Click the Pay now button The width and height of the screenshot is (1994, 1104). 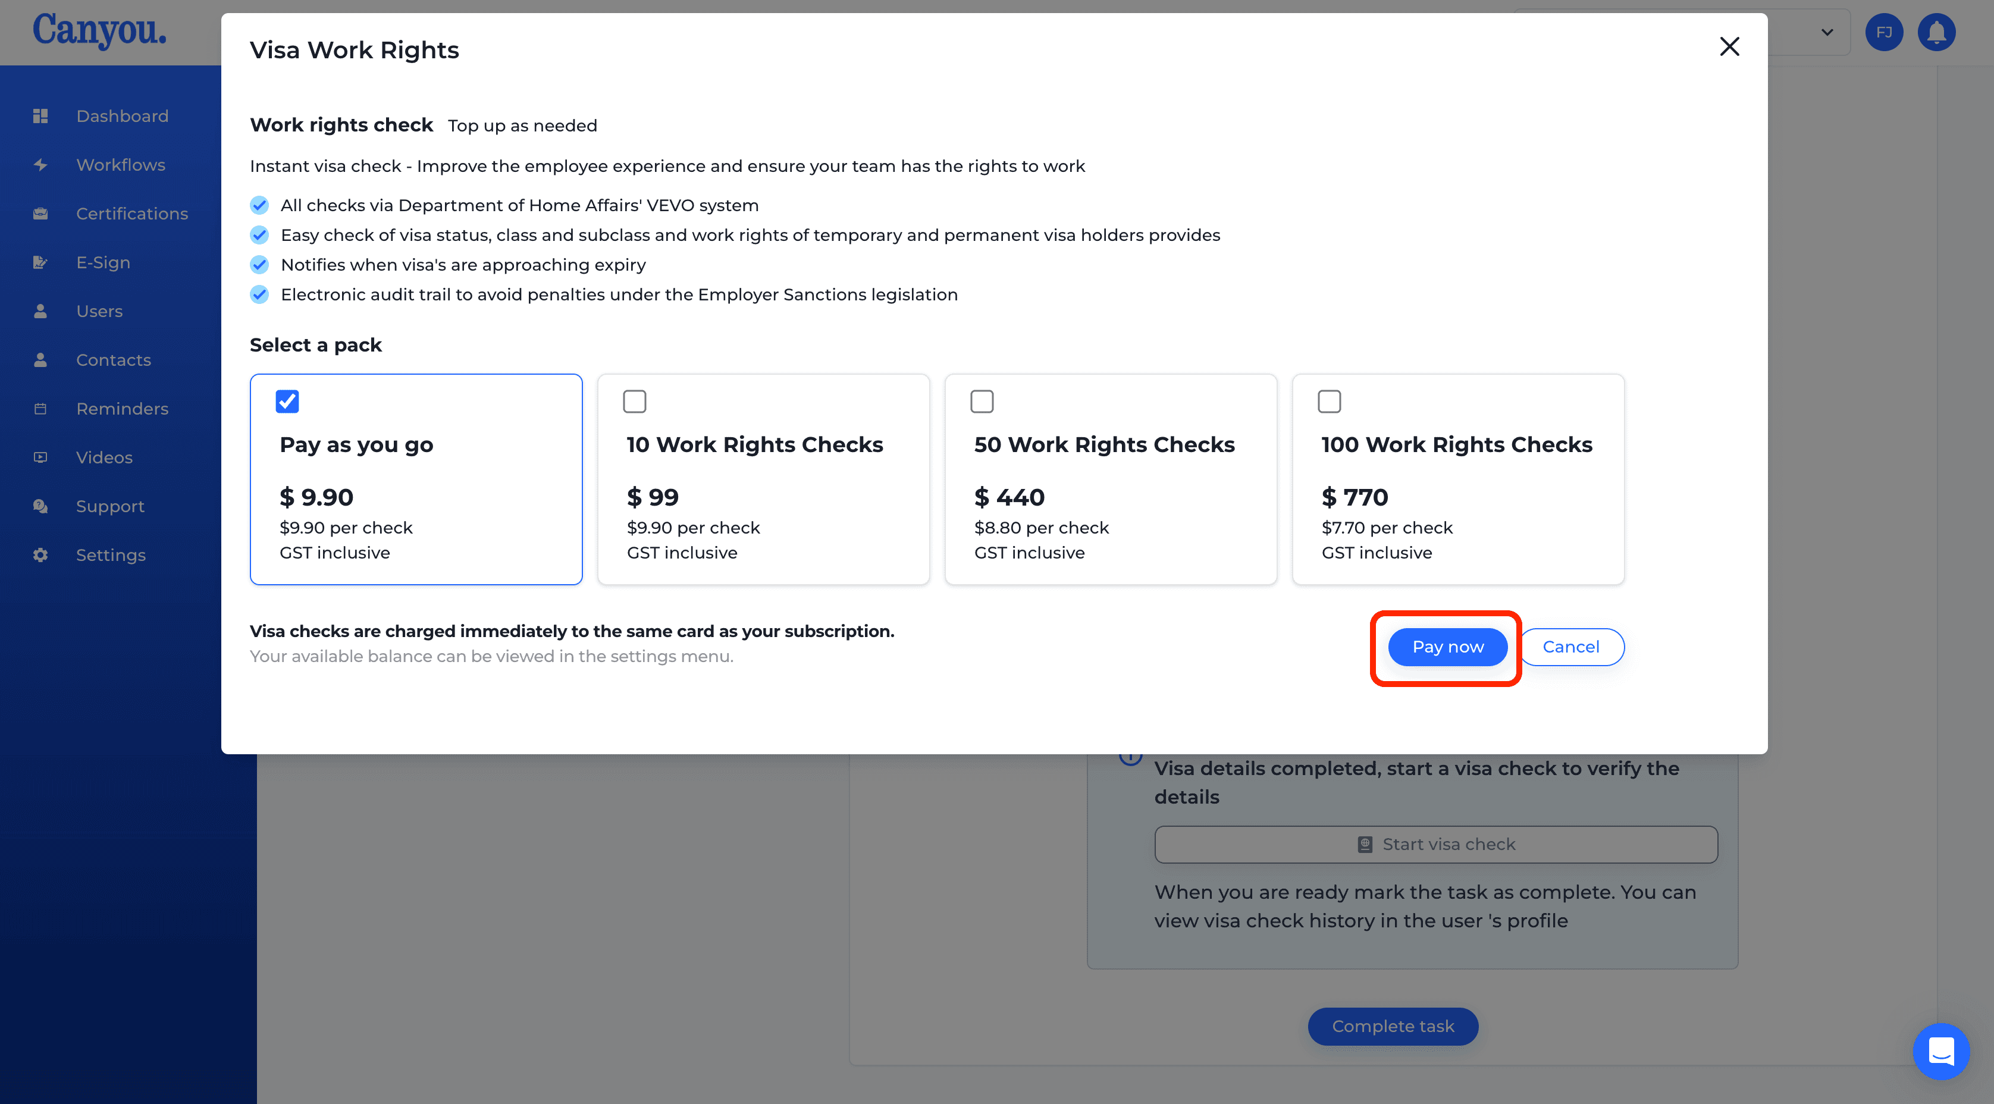[1447, 647]
